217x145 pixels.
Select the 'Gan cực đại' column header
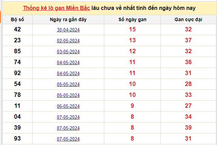point(188,19)
